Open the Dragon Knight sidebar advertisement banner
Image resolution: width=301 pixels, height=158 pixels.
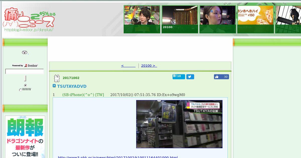click(x=25, y=137)
